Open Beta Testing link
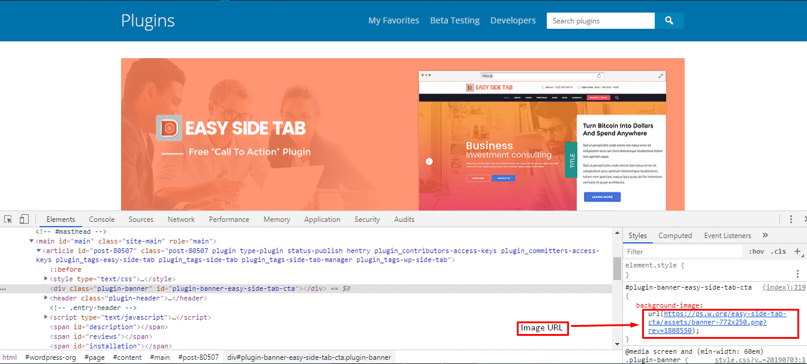This screenshot has width=807, height=364. [454, 20]
